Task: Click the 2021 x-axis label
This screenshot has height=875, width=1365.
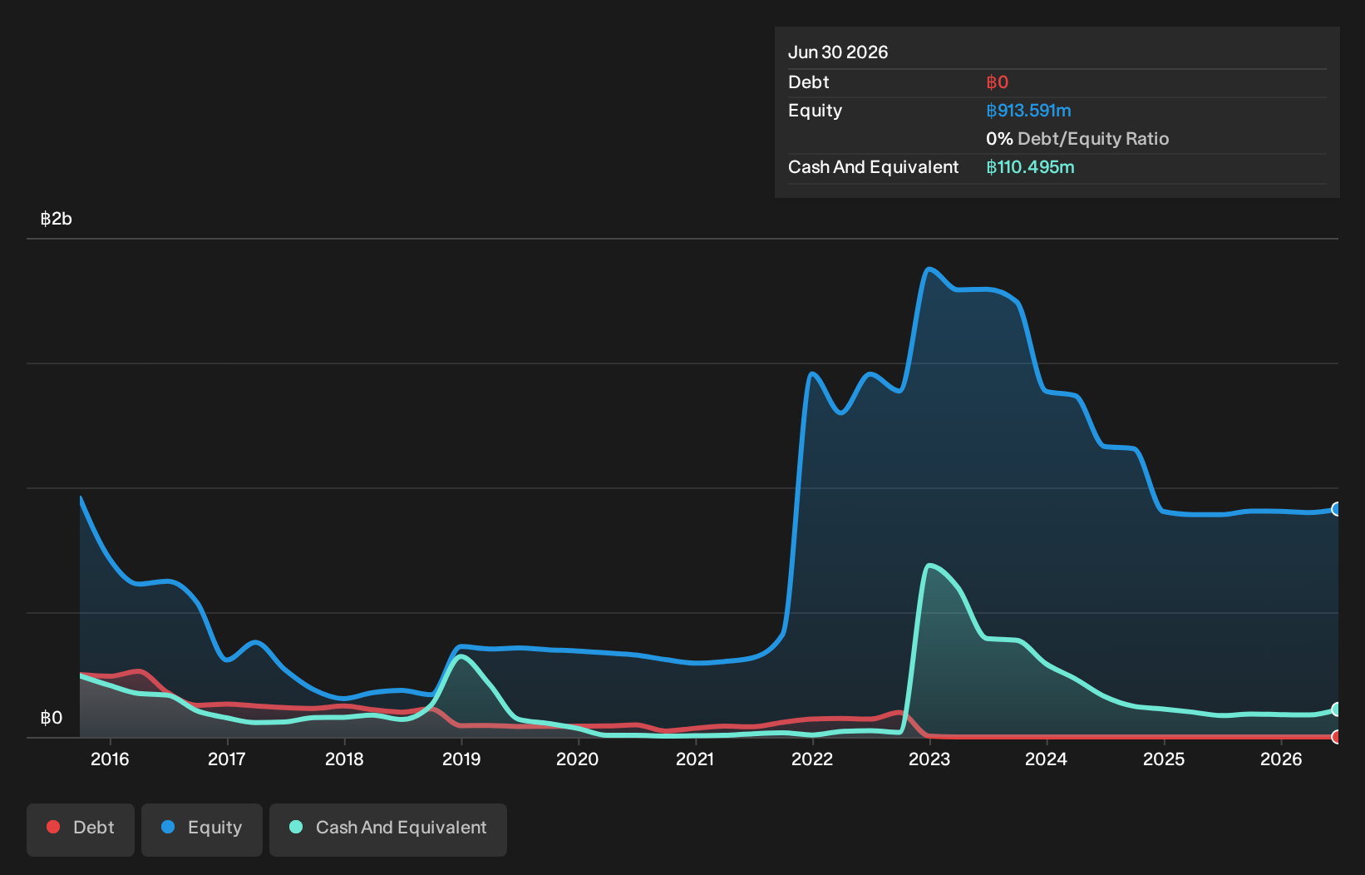Action: (695, 759)
